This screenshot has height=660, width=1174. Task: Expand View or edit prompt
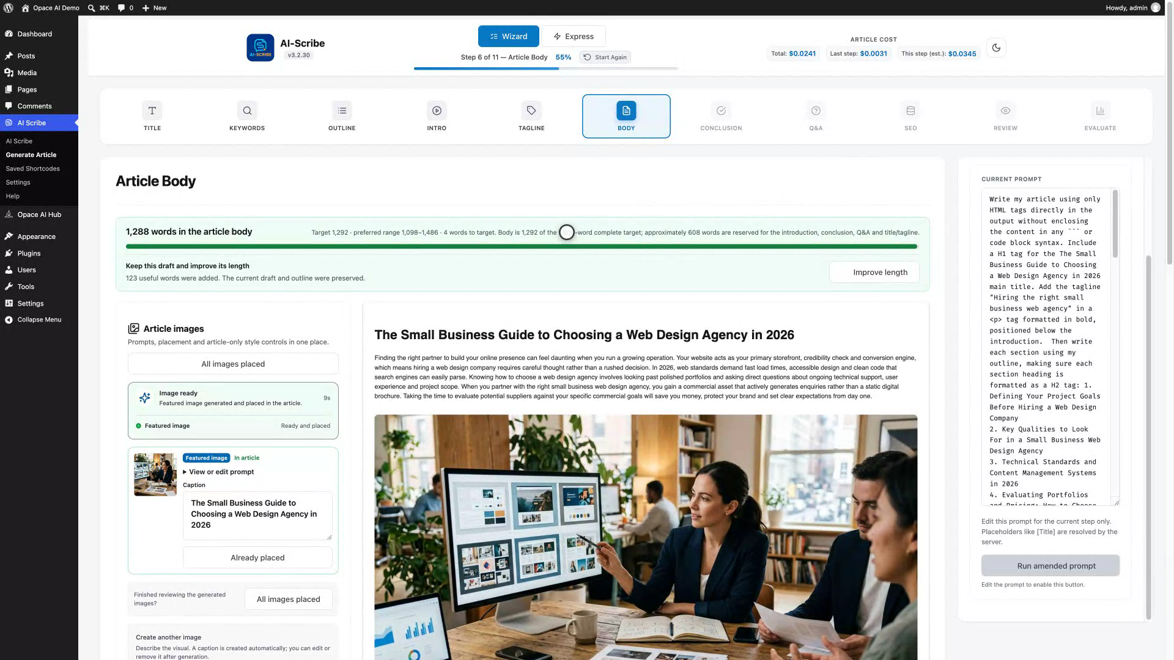(218, 472)
